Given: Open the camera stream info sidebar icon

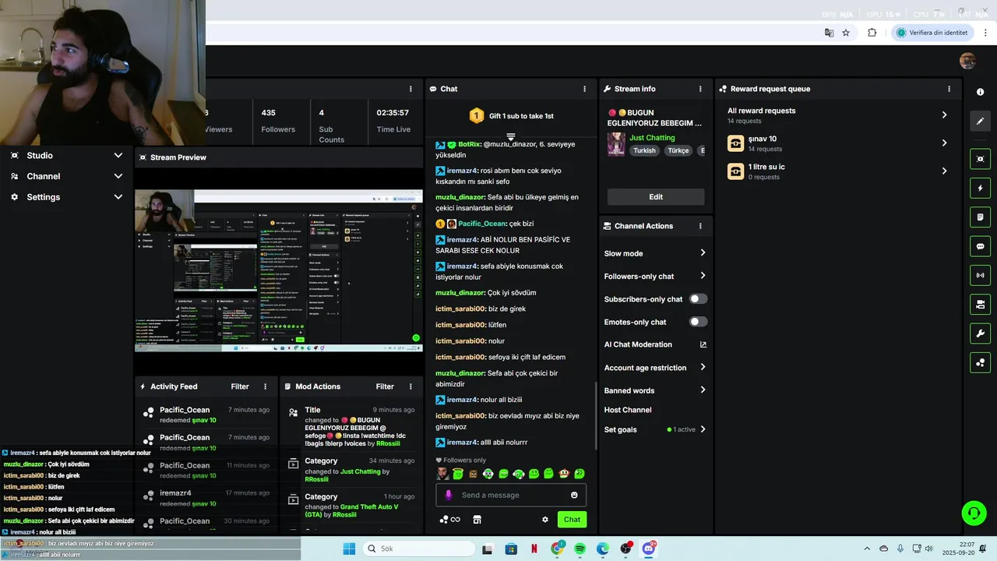Looking at the screenshot, I should [x=980, y=304].
